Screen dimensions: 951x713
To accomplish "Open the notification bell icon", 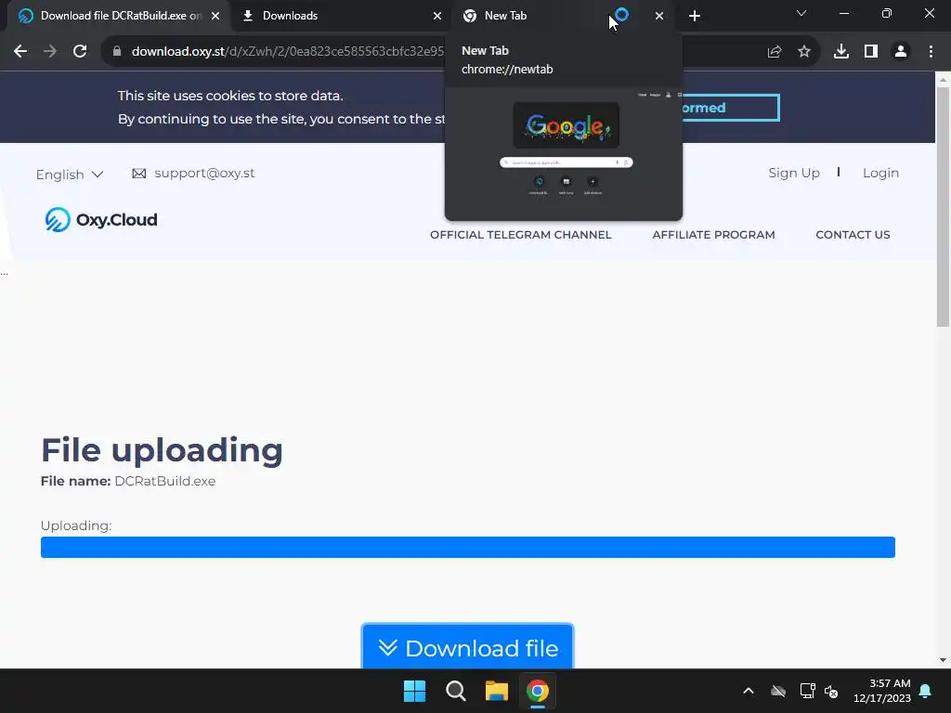I will tap(926, 691).
